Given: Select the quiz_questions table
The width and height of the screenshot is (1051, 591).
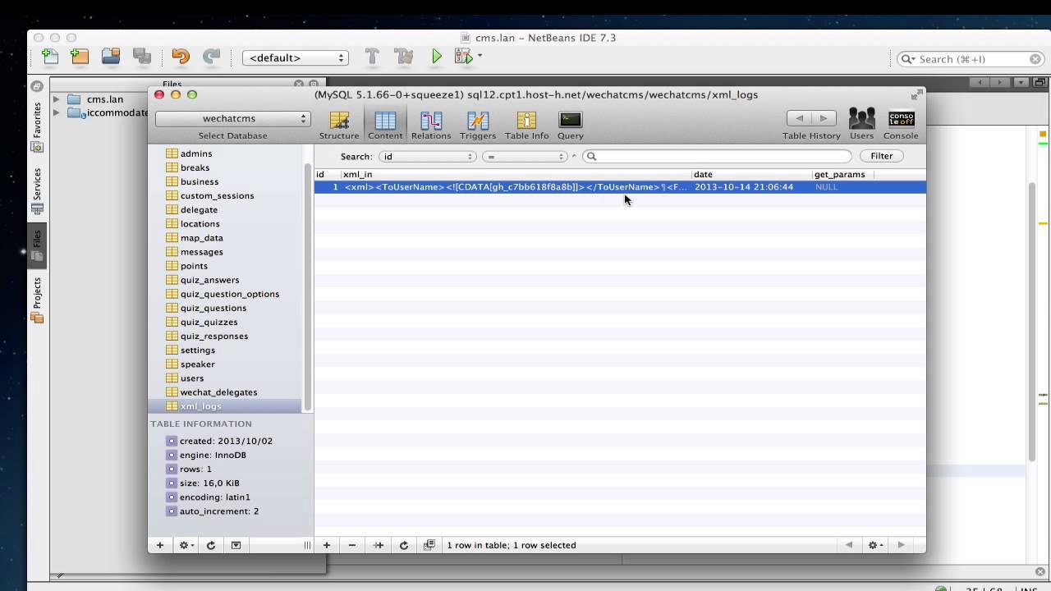Looking at the screenshot, I should pos(213,308).
